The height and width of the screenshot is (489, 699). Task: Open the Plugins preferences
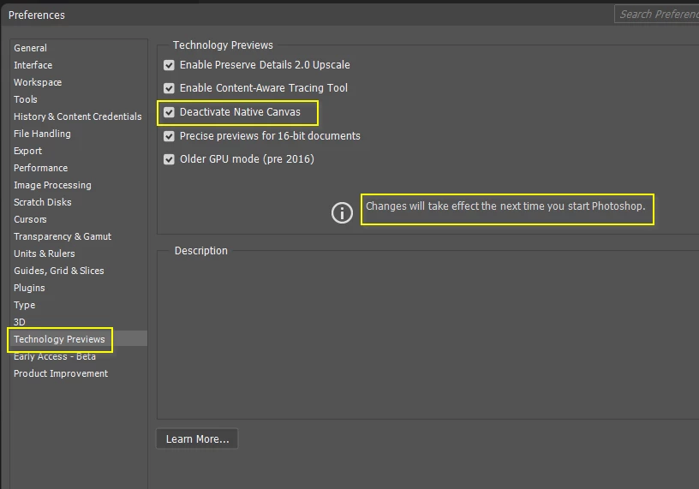(x=29, y=288)
